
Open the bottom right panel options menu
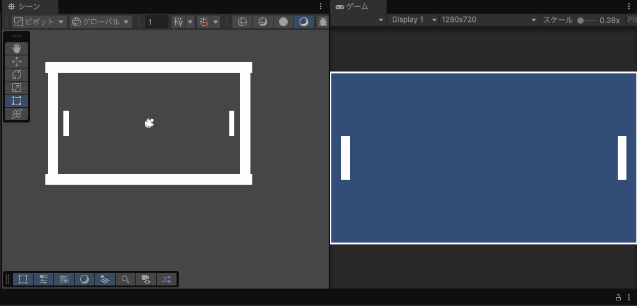click(630, 297)
